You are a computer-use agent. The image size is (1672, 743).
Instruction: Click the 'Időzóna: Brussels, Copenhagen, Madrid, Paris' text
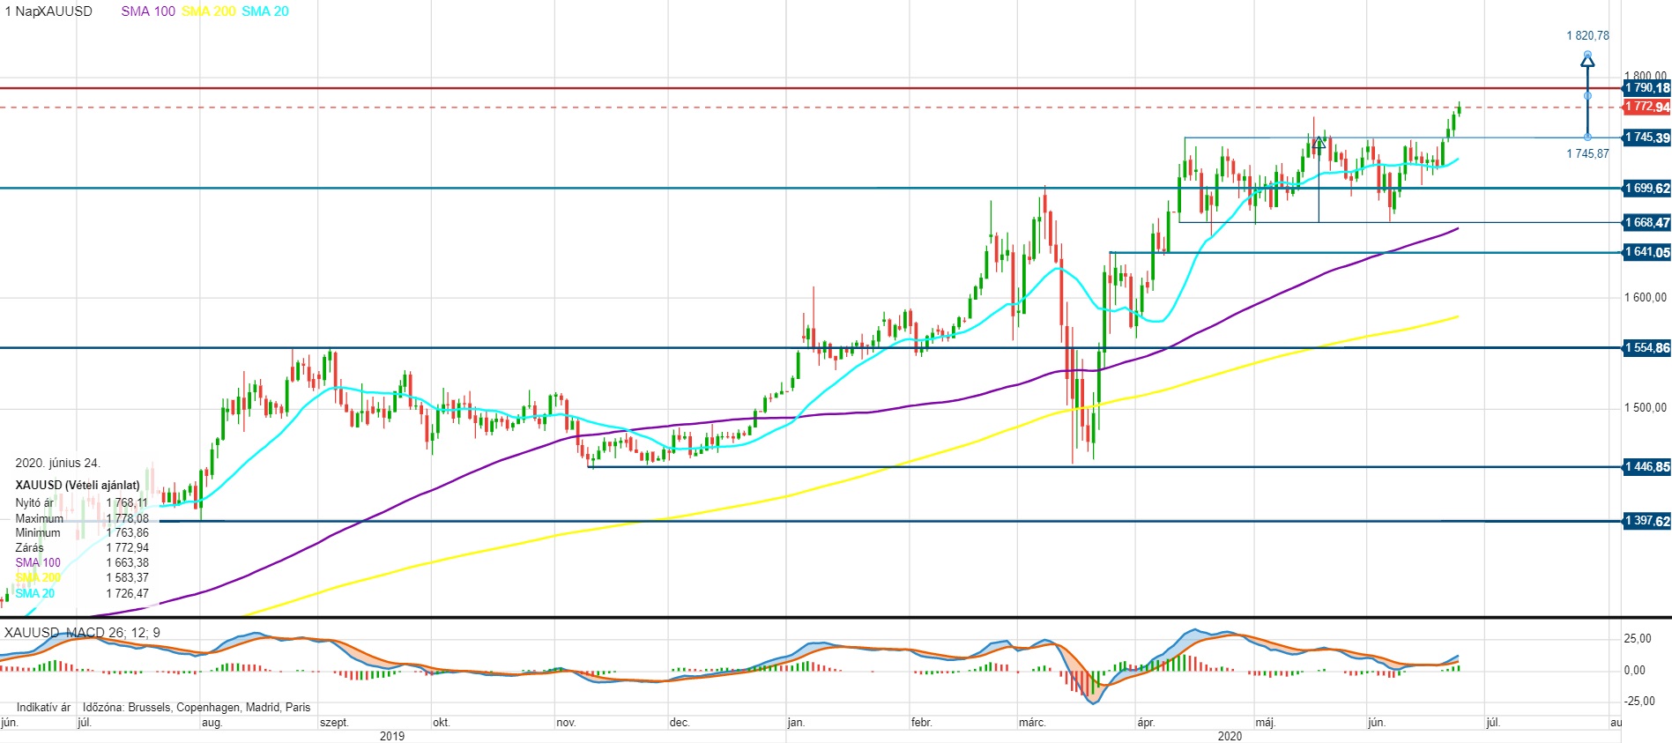pyautogui.click(x=197, y=707)
